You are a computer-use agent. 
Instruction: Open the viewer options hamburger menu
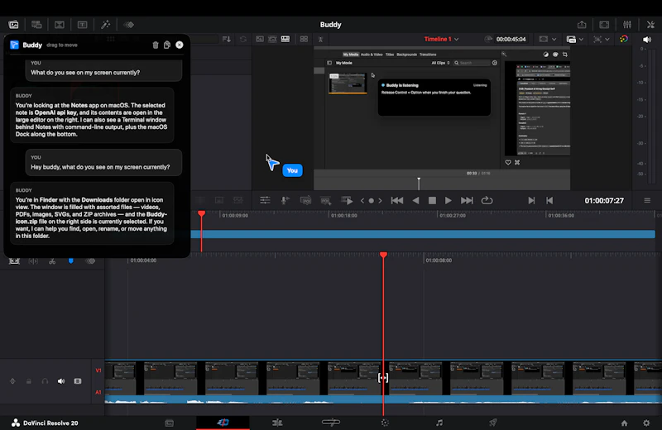pos(647,200)
